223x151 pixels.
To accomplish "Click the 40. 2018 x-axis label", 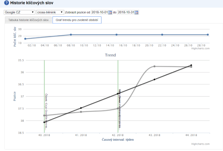I will [x=44, y=135].
